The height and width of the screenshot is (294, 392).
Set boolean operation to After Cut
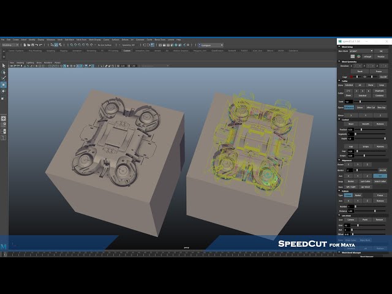(371, 107)
